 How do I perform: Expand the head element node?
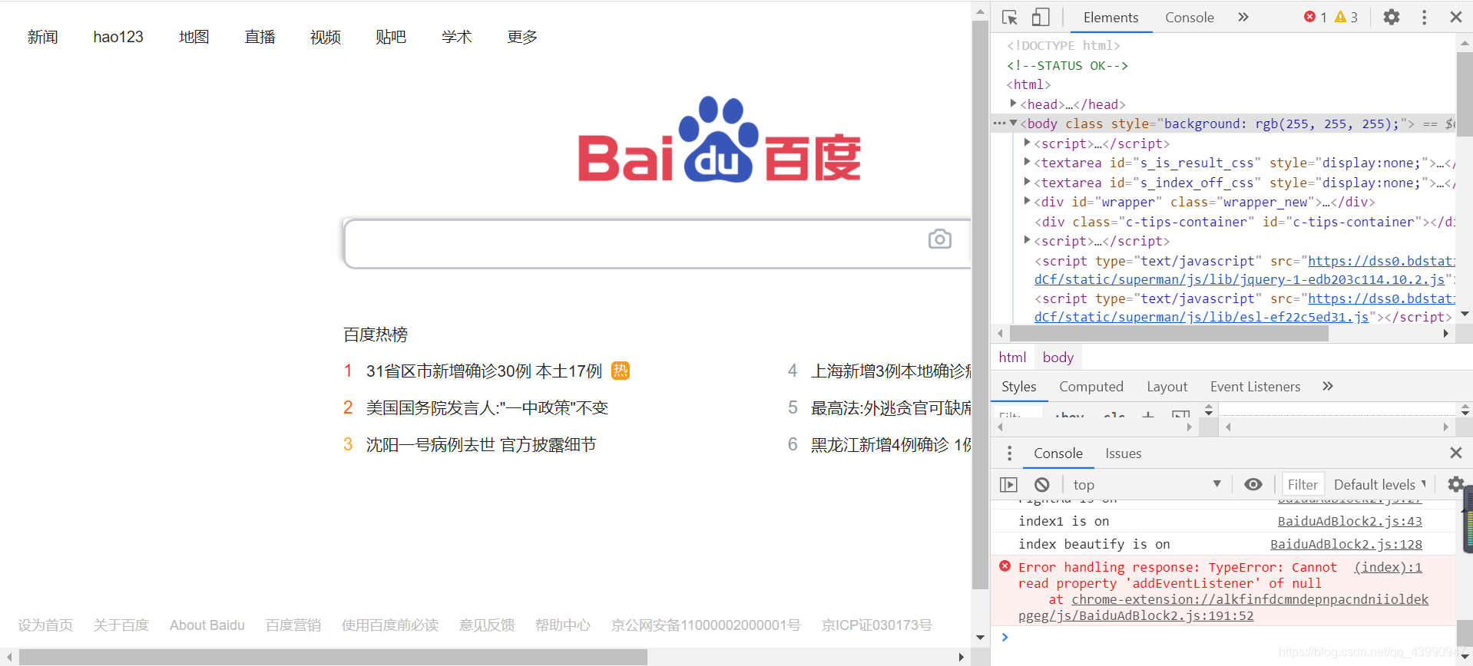point(1013,103)
